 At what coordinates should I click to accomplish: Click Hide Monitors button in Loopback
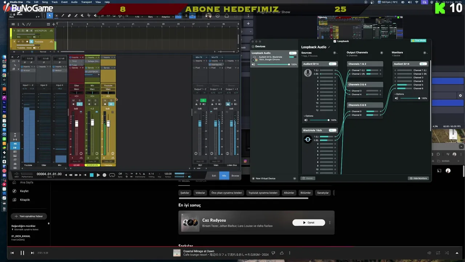click(418, 178)
